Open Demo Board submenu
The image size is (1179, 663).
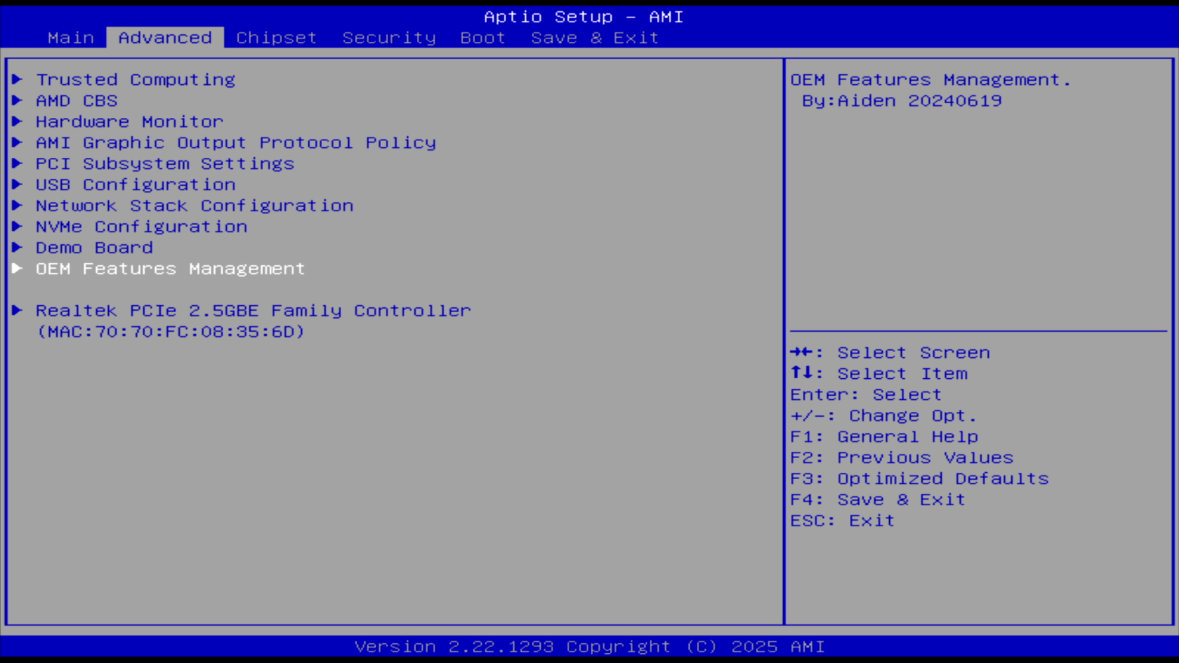(94, 248)
